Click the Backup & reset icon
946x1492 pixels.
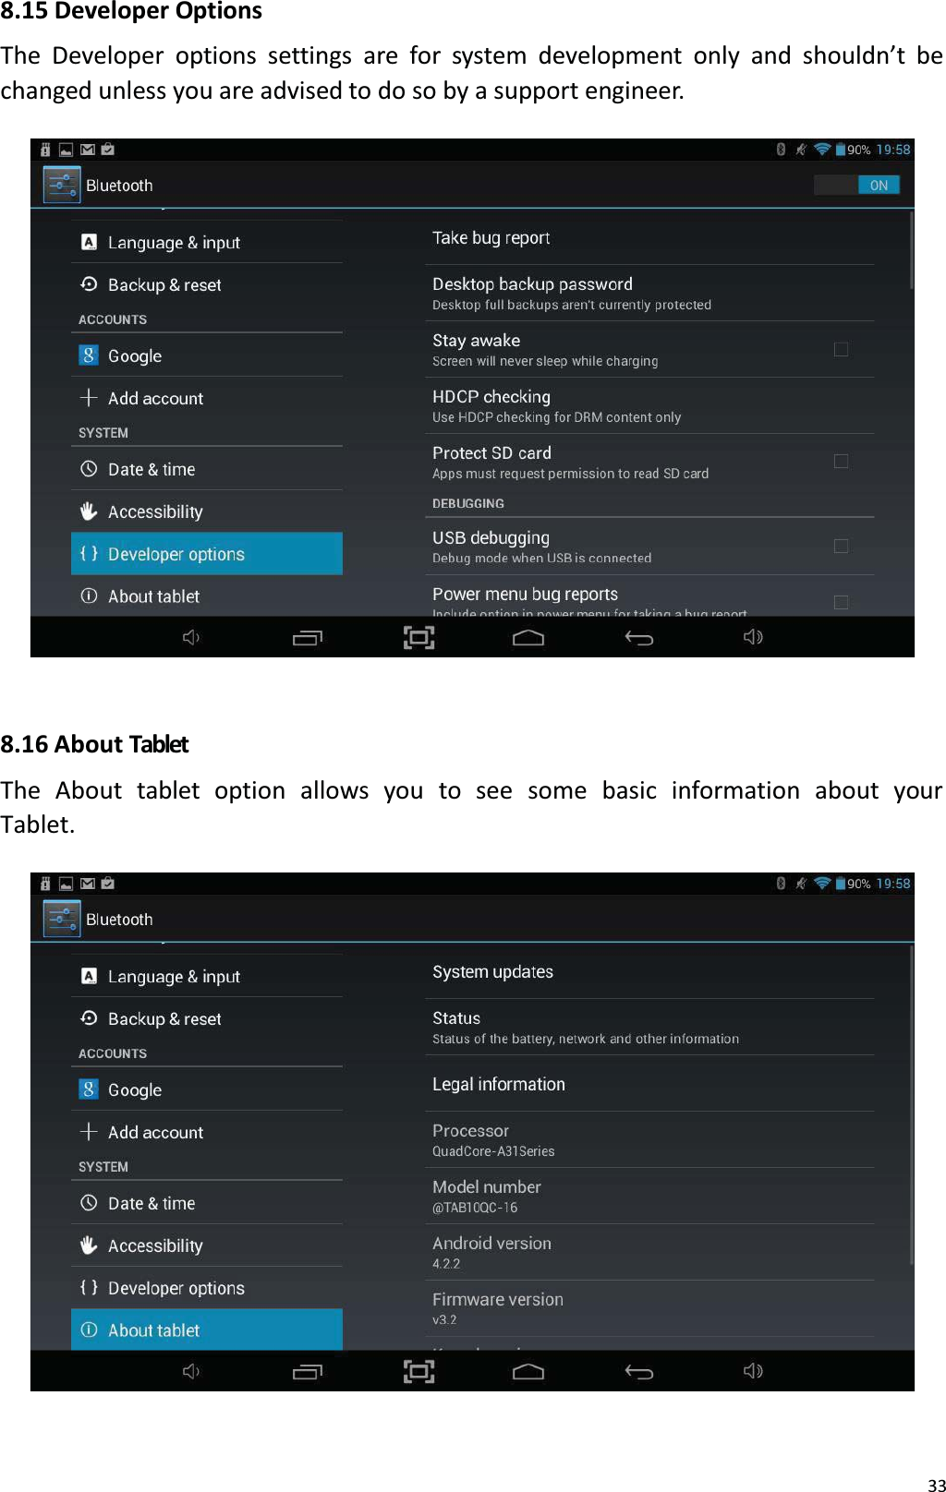coord(89,284)
